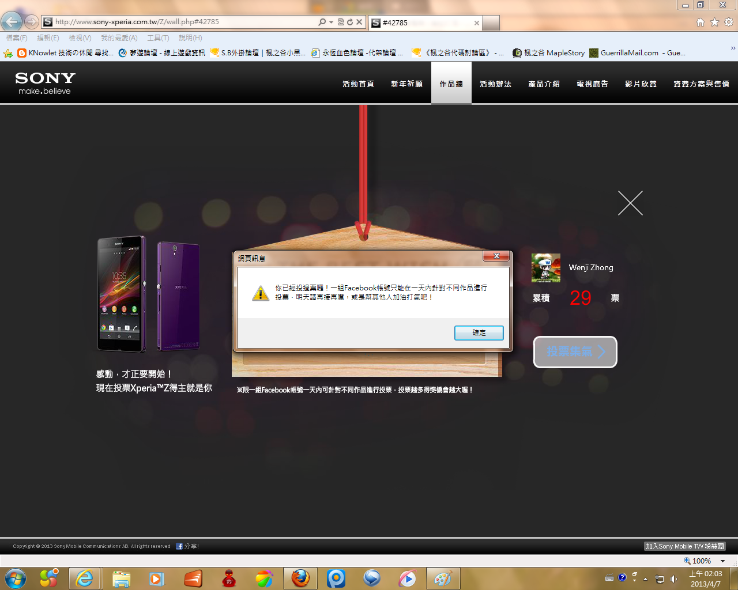Expand the favorites bar overflow chevron
Screen dimensions: 738x590
click(x=733, y=48)
